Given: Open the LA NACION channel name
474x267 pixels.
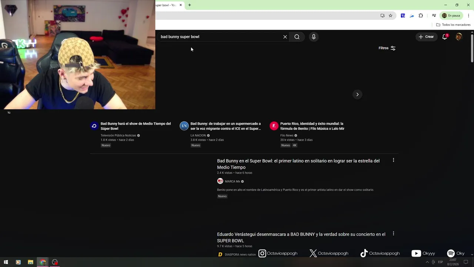Looking at the screenshot, I should point(198,135).
